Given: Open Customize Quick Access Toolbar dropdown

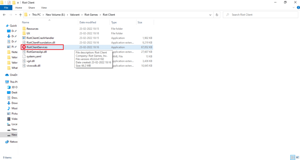Looking at the screenshot, I should pos(18,3).
